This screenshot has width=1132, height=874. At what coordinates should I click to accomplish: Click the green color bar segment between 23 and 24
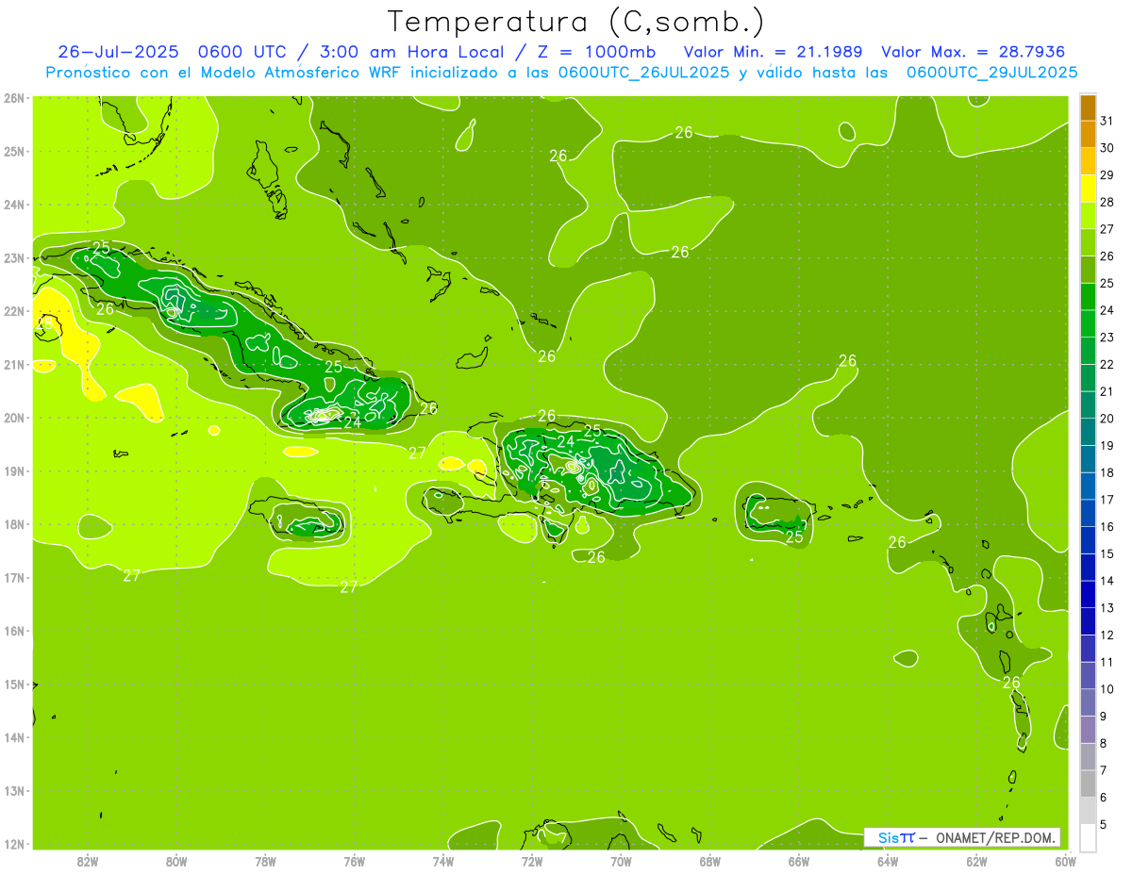(1088, 323)
